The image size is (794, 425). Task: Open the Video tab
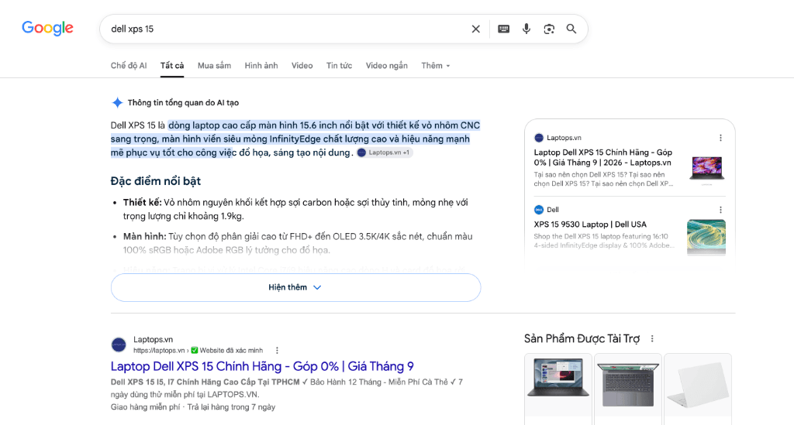(302, 66)
